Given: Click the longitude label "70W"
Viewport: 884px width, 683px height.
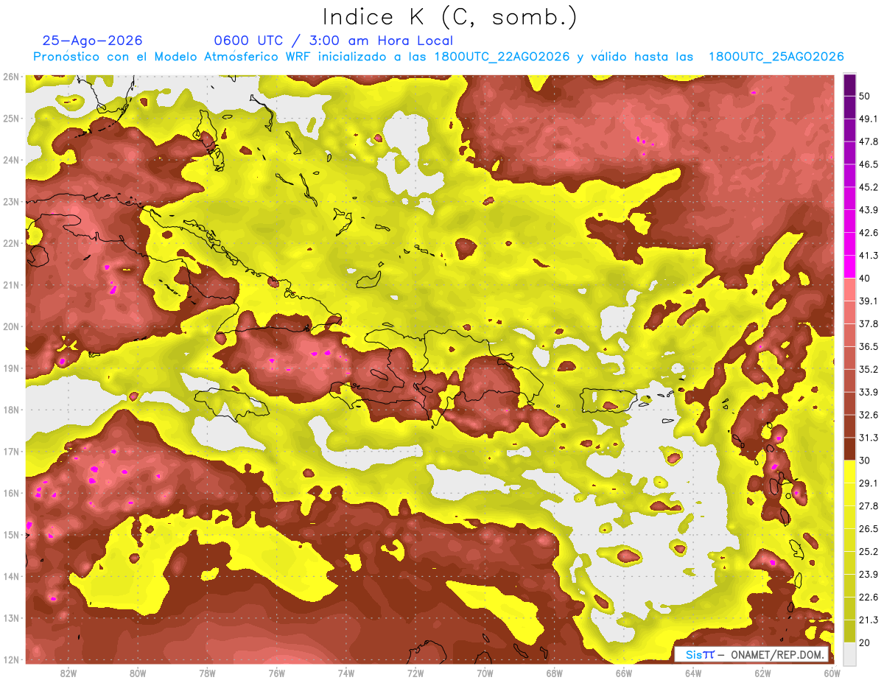Looking at the screenshot, I should click(485, 673).
